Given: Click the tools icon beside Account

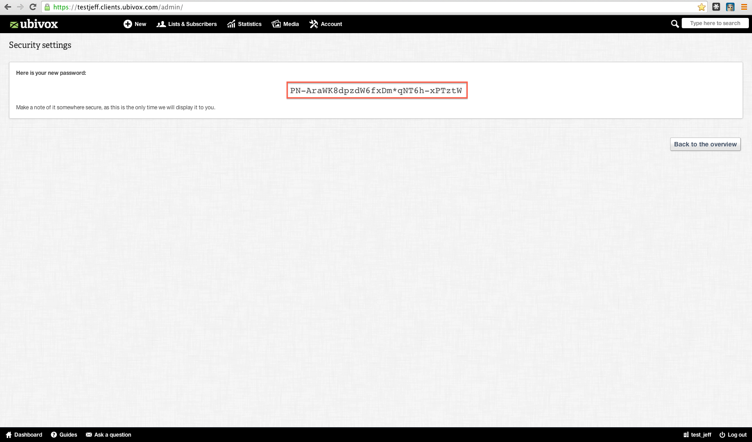Looking at the screenshot, I should (x=313, y=24).
